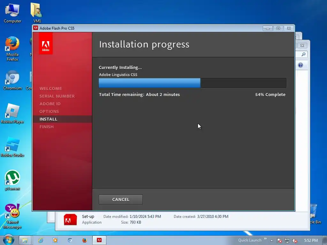The width and height of the screenshot is (327, 245).
Task: Click the Total Time remaining text
Action: pyautogui.click(x=139, y=94)
